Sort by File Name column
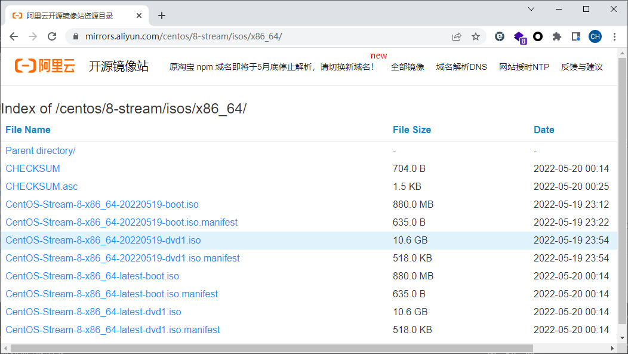 pos(28,130)
